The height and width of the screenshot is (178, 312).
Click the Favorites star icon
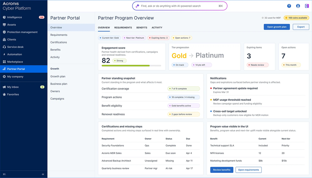4,95
